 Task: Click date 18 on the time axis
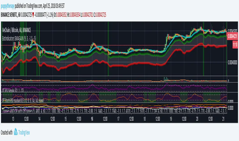144,119
